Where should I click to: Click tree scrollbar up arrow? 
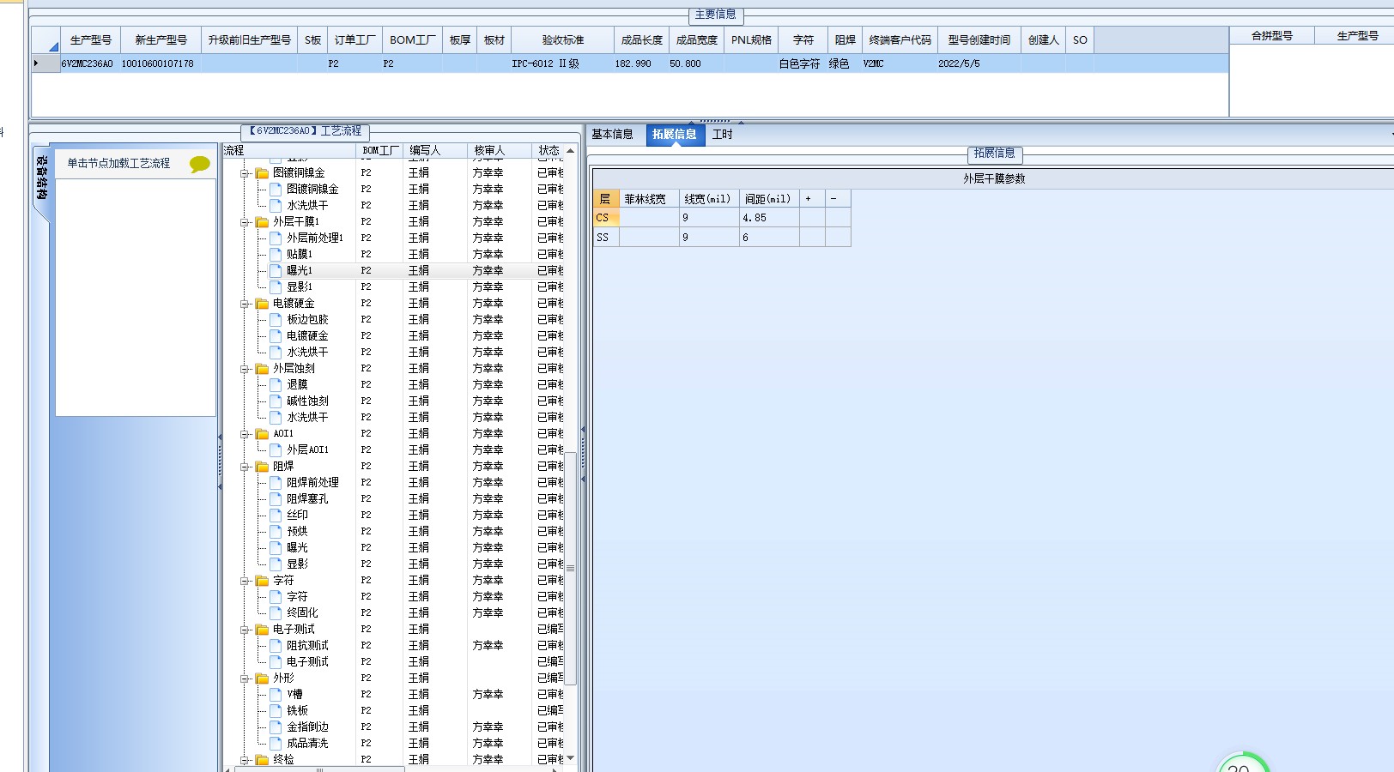(x=571, y=151)
